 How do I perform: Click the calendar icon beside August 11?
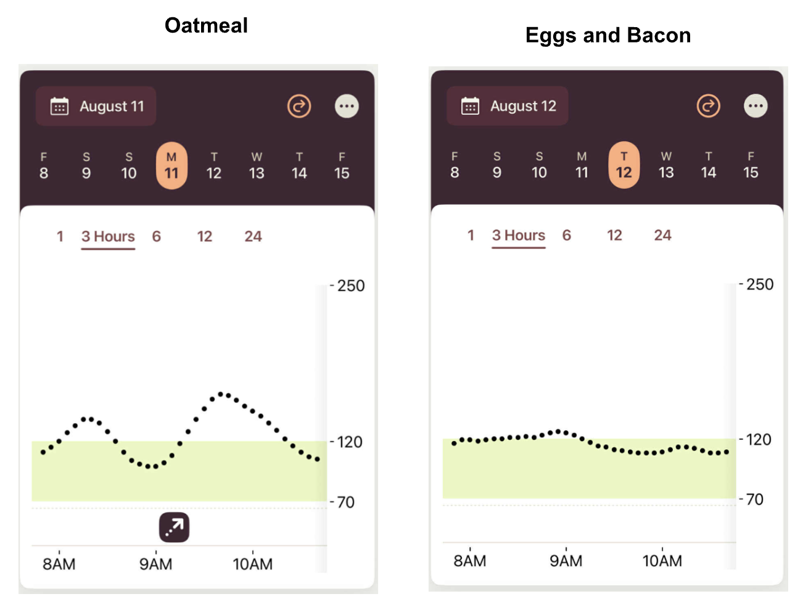(59, 106)
